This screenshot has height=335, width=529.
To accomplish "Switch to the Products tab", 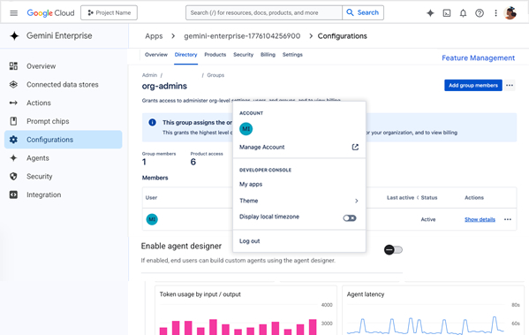I will pyautogui.click(x=215, y=55).
